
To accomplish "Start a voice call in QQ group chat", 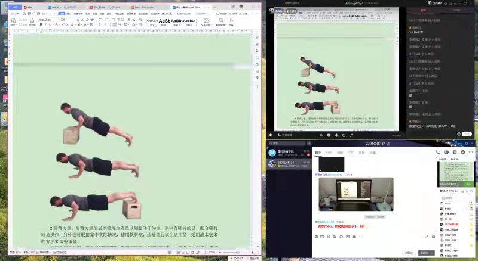I will tap(438, 152).
